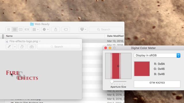This screenshot has height=103, width=184.
Task: Switch Finder to icon view
Action: 9,29
